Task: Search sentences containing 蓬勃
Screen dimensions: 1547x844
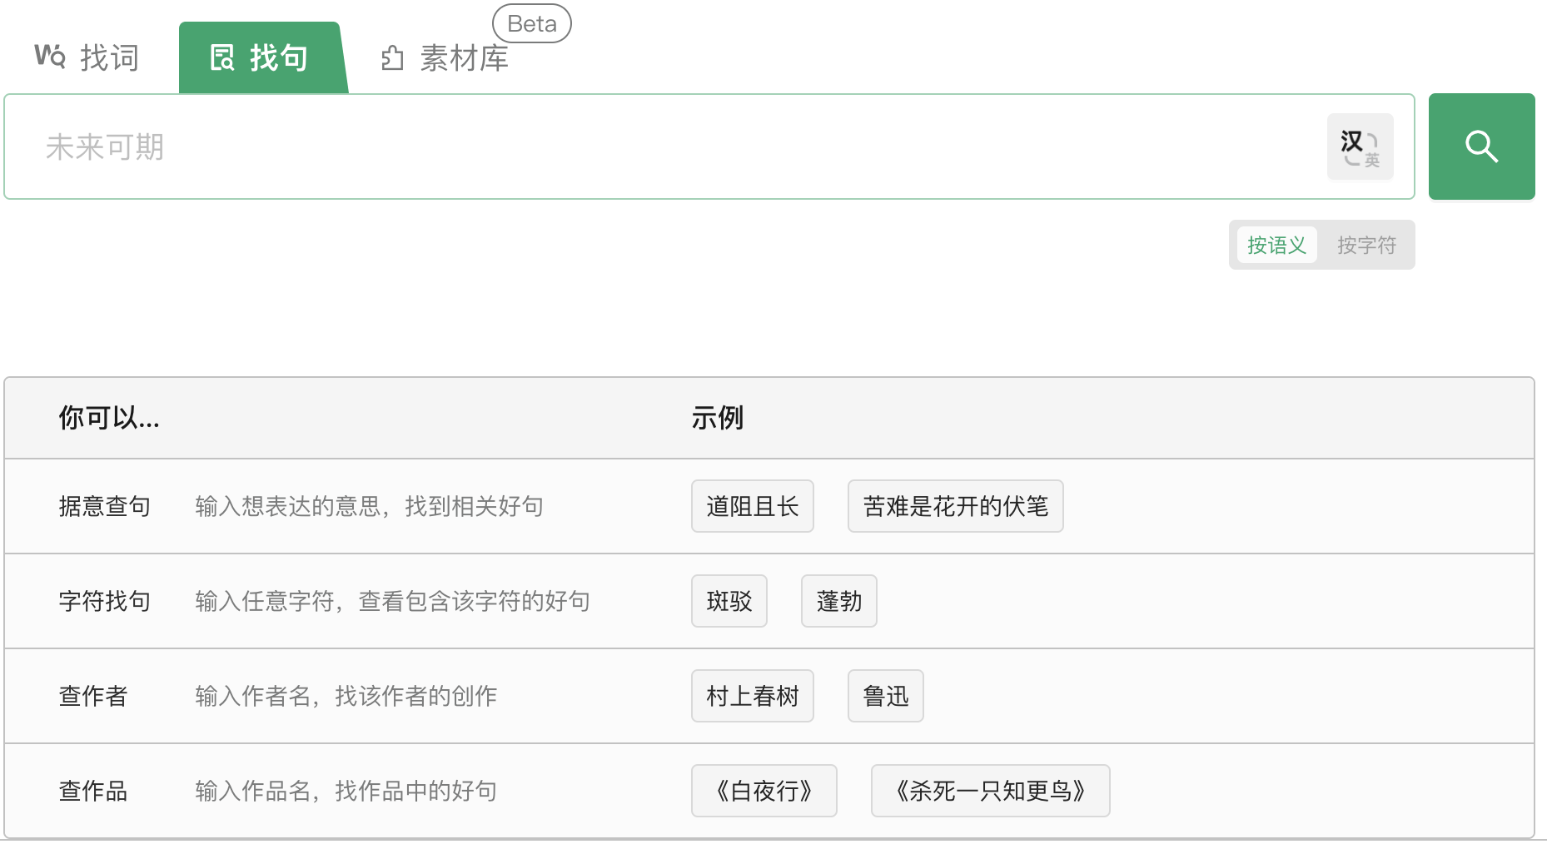Action: click(x=838, y=601)
